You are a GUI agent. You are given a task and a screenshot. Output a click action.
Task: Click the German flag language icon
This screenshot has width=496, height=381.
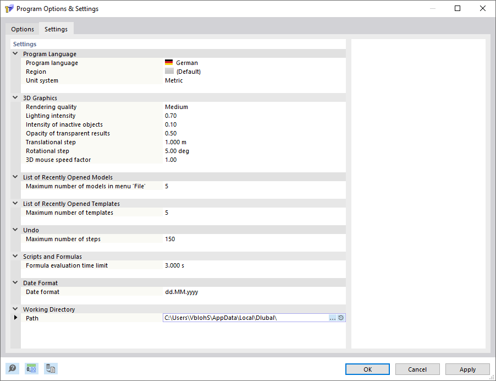pos(168,62)
